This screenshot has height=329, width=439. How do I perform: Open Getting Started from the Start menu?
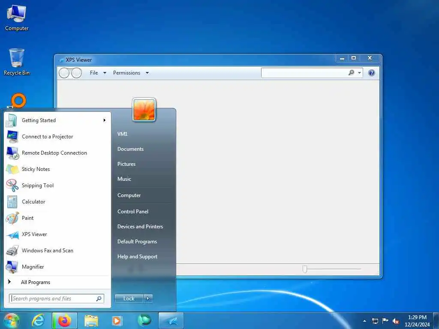(x=57, y=120)
